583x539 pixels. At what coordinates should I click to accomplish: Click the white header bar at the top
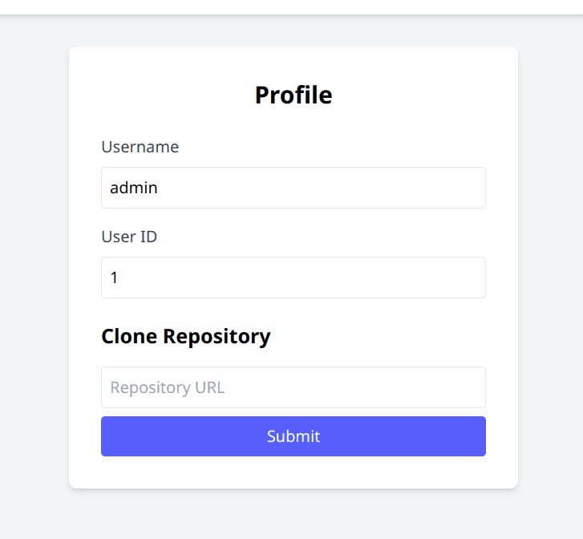(291, 6)
